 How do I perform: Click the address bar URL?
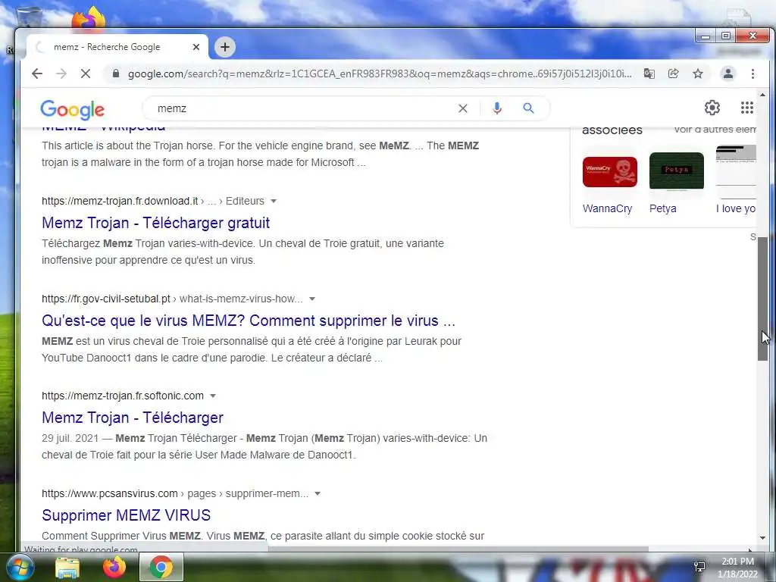pos(380,74)
